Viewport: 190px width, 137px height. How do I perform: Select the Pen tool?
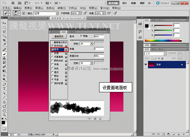click(4, 84)
